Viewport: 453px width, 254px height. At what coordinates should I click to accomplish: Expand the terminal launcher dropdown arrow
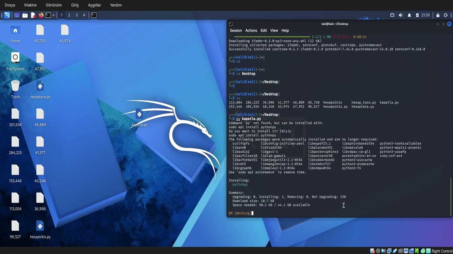pos(53,15)
